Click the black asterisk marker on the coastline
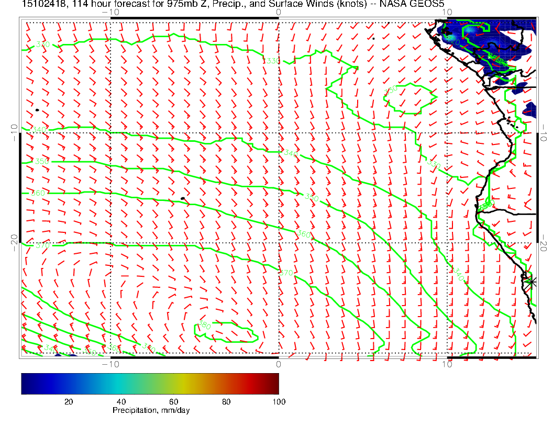The height and width of the screenshot is (427, 553). 531,282
